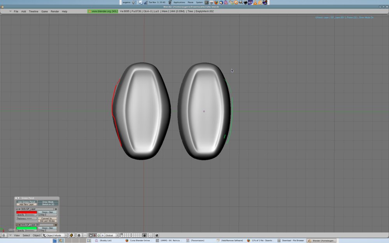This screenshot has width=389, height=243.
Task: Open the Object Mode dropdown
Action: click(55, 235)
